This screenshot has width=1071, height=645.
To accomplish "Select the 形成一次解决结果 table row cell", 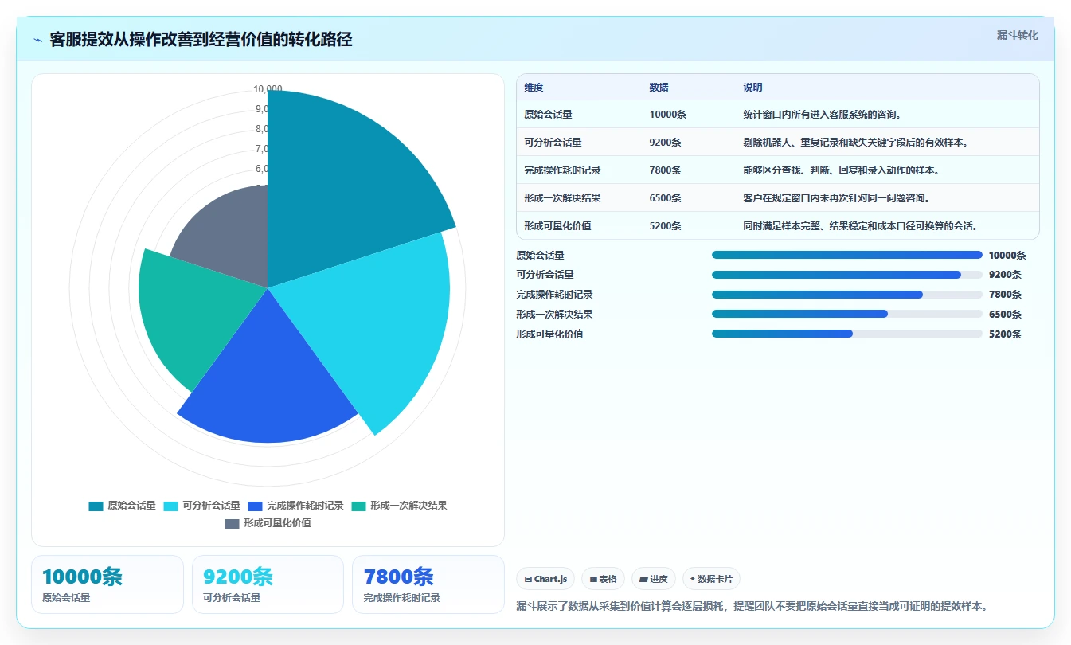I will [x=562, y=198].
